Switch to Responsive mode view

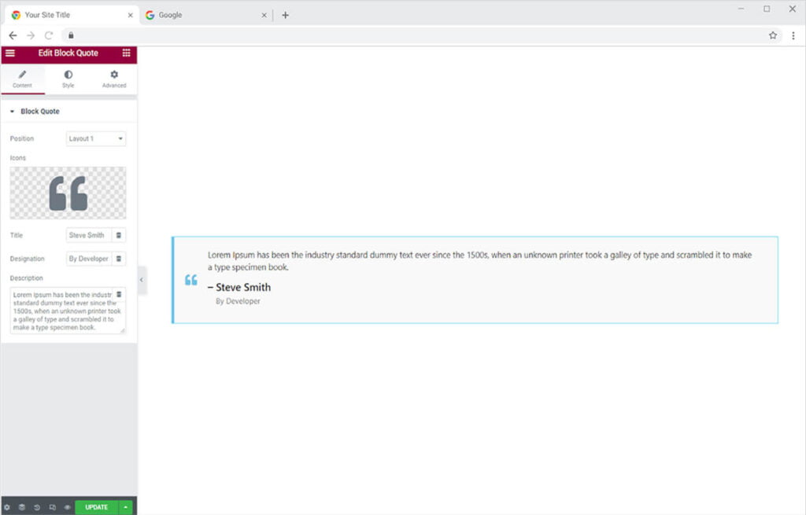(52, 507)
